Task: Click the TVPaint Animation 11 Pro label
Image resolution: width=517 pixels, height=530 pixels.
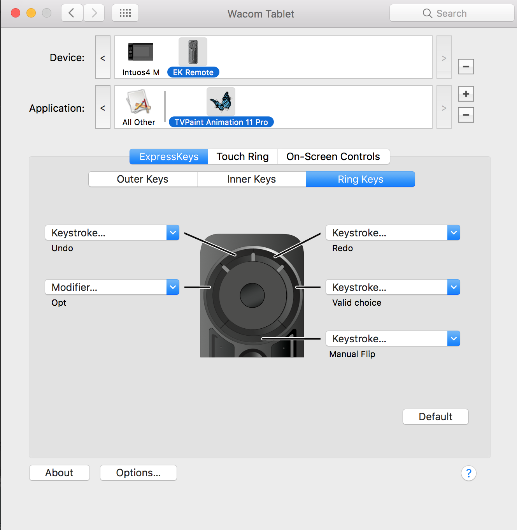Action: 221,122
